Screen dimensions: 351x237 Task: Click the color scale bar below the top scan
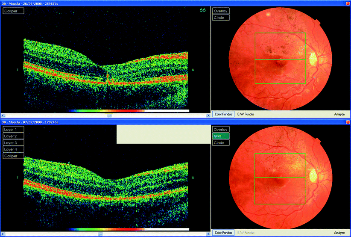pyautogui.click(x=128, y=110)
